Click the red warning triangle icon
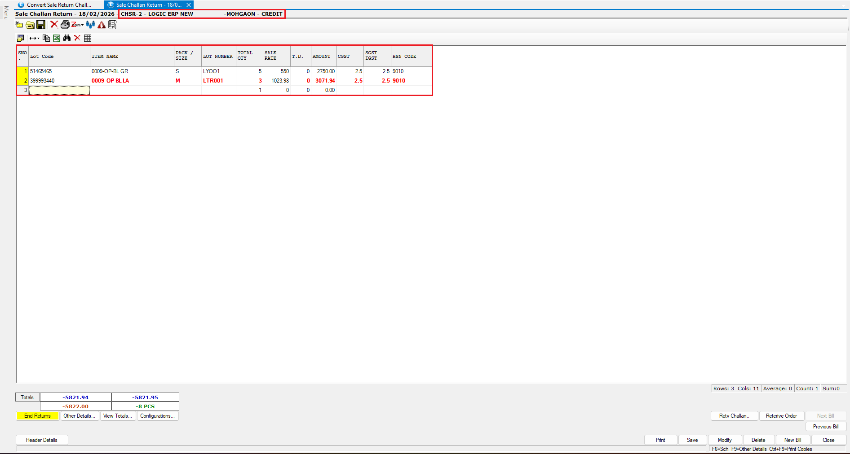Screen dimensions: 850x454 click(102, 25)
